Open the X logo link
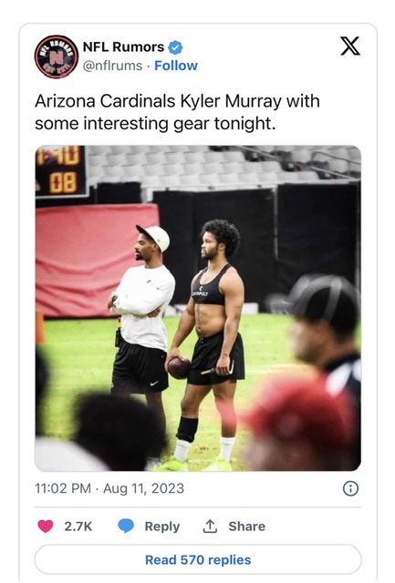The image size is (395, 583). [350, 46]
